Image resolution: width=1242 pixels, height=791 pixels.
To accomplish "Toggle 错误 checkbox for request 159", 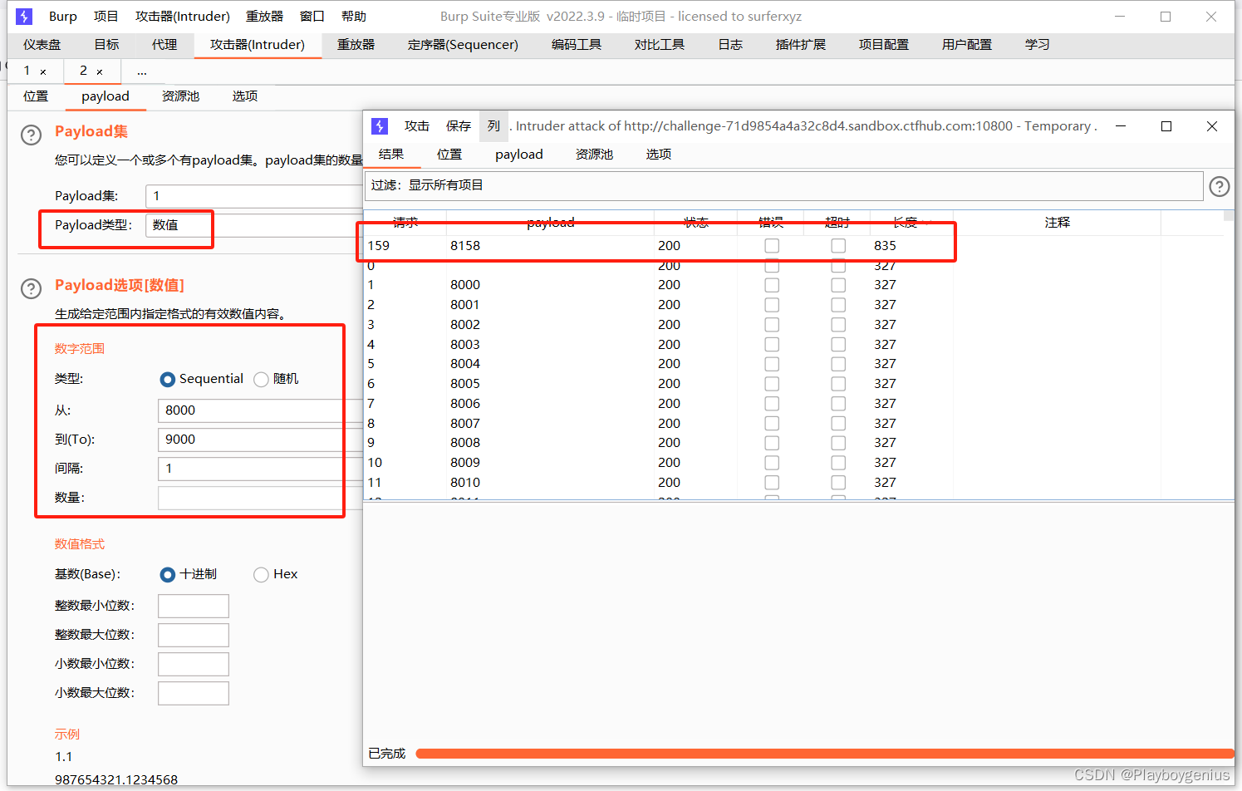I will 772,246.
